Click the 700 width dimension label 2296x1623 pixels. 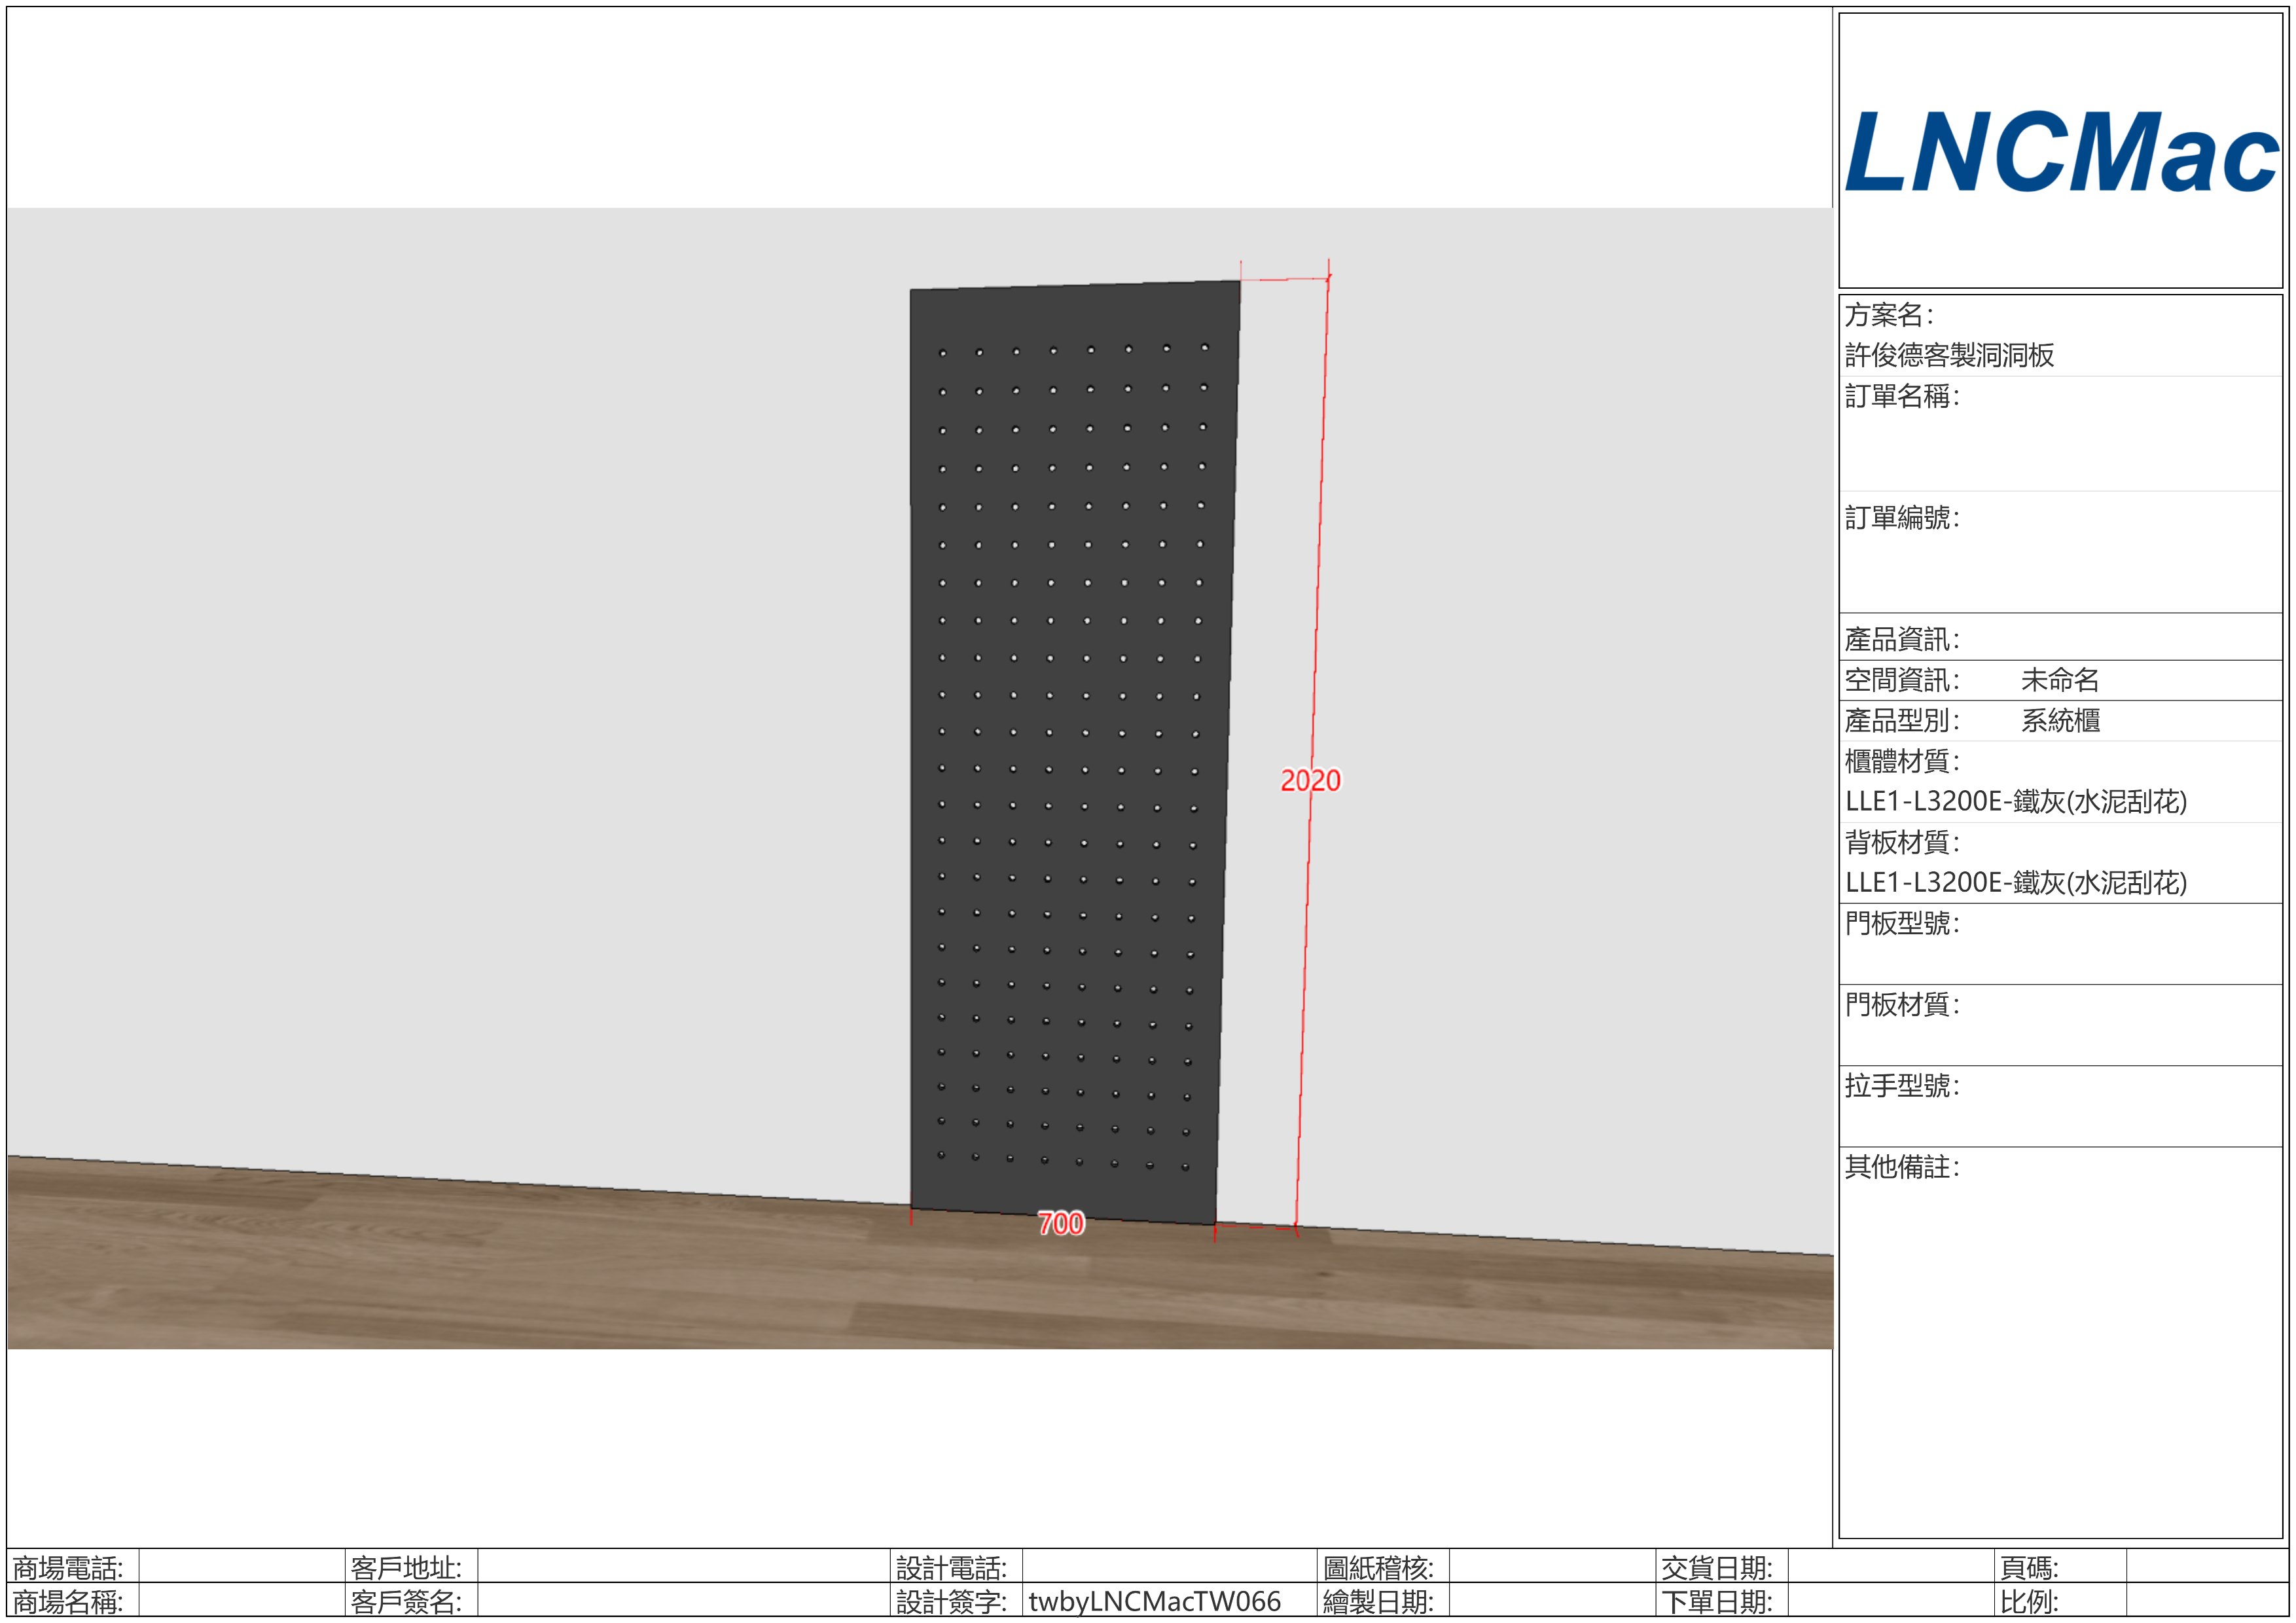[1060, 1223]
